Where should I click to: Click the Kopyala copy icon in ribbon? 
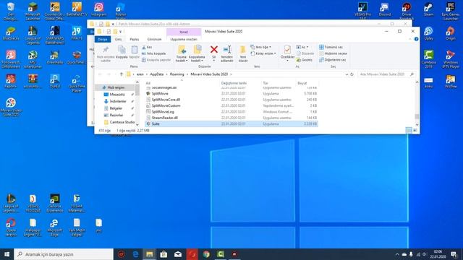click(x=122, y=50)
